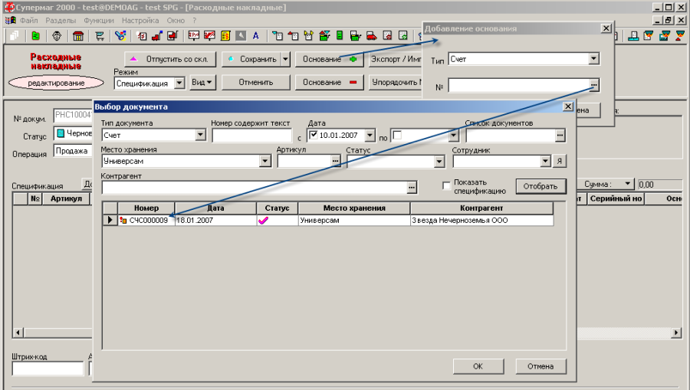Click the crossed-out price board icon
Viewport: 690px width, 390px height.
[209, 35]
